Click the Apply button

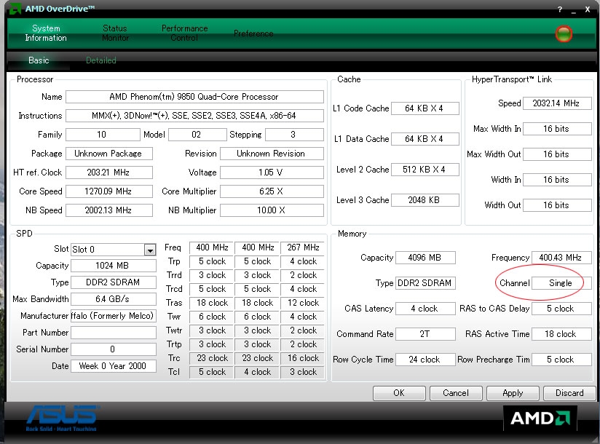click(513, 393)
